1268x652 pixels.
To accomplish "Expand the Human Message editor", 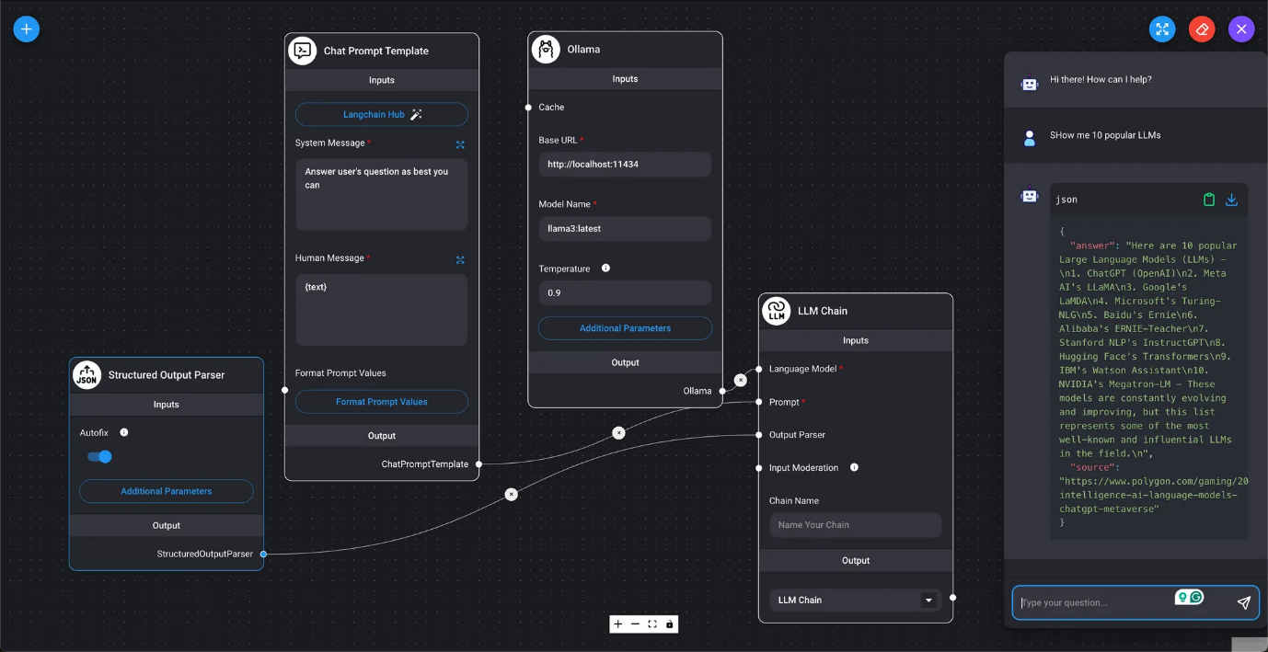I will (x=460, y=259).
